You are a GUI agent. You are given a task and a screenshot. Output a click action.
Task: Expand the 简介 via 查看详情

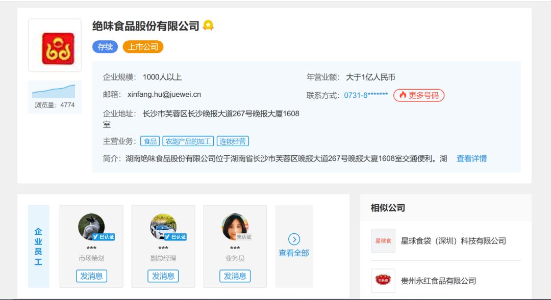click(x=471, y=158)
